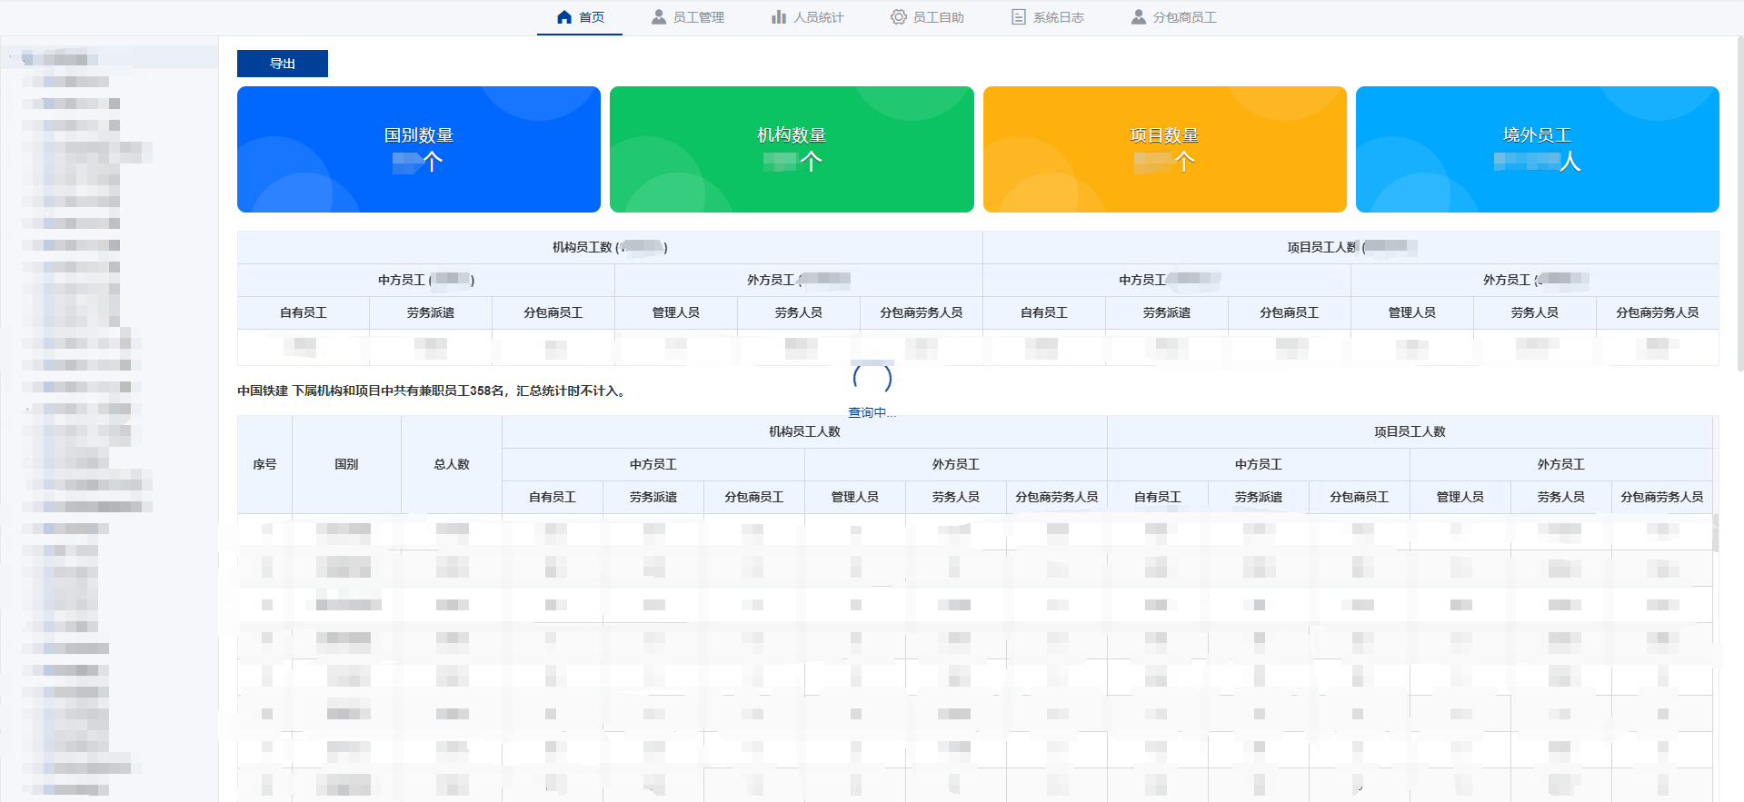Viewport: 1744px width, 802px height.
Task: Select the green 机构数量 card
Action: (792, 149)
